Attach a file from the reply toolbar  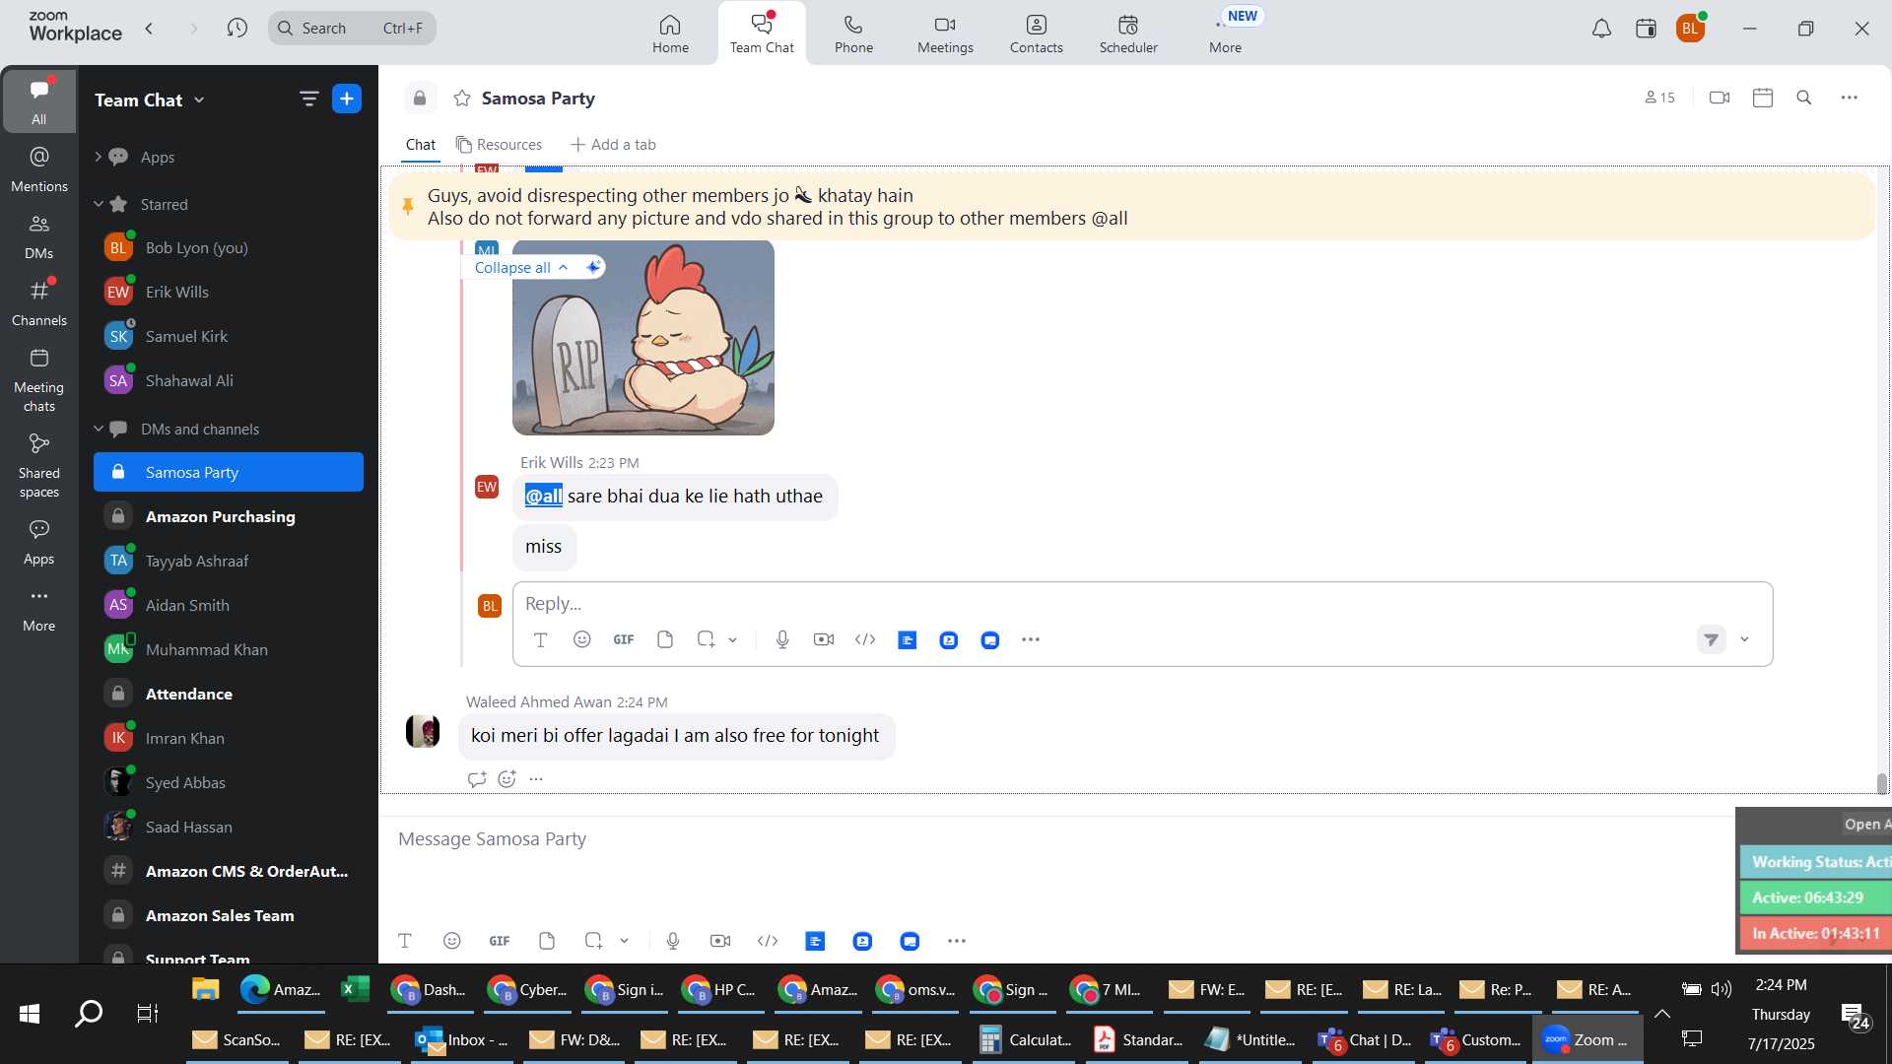pos(665,639)
